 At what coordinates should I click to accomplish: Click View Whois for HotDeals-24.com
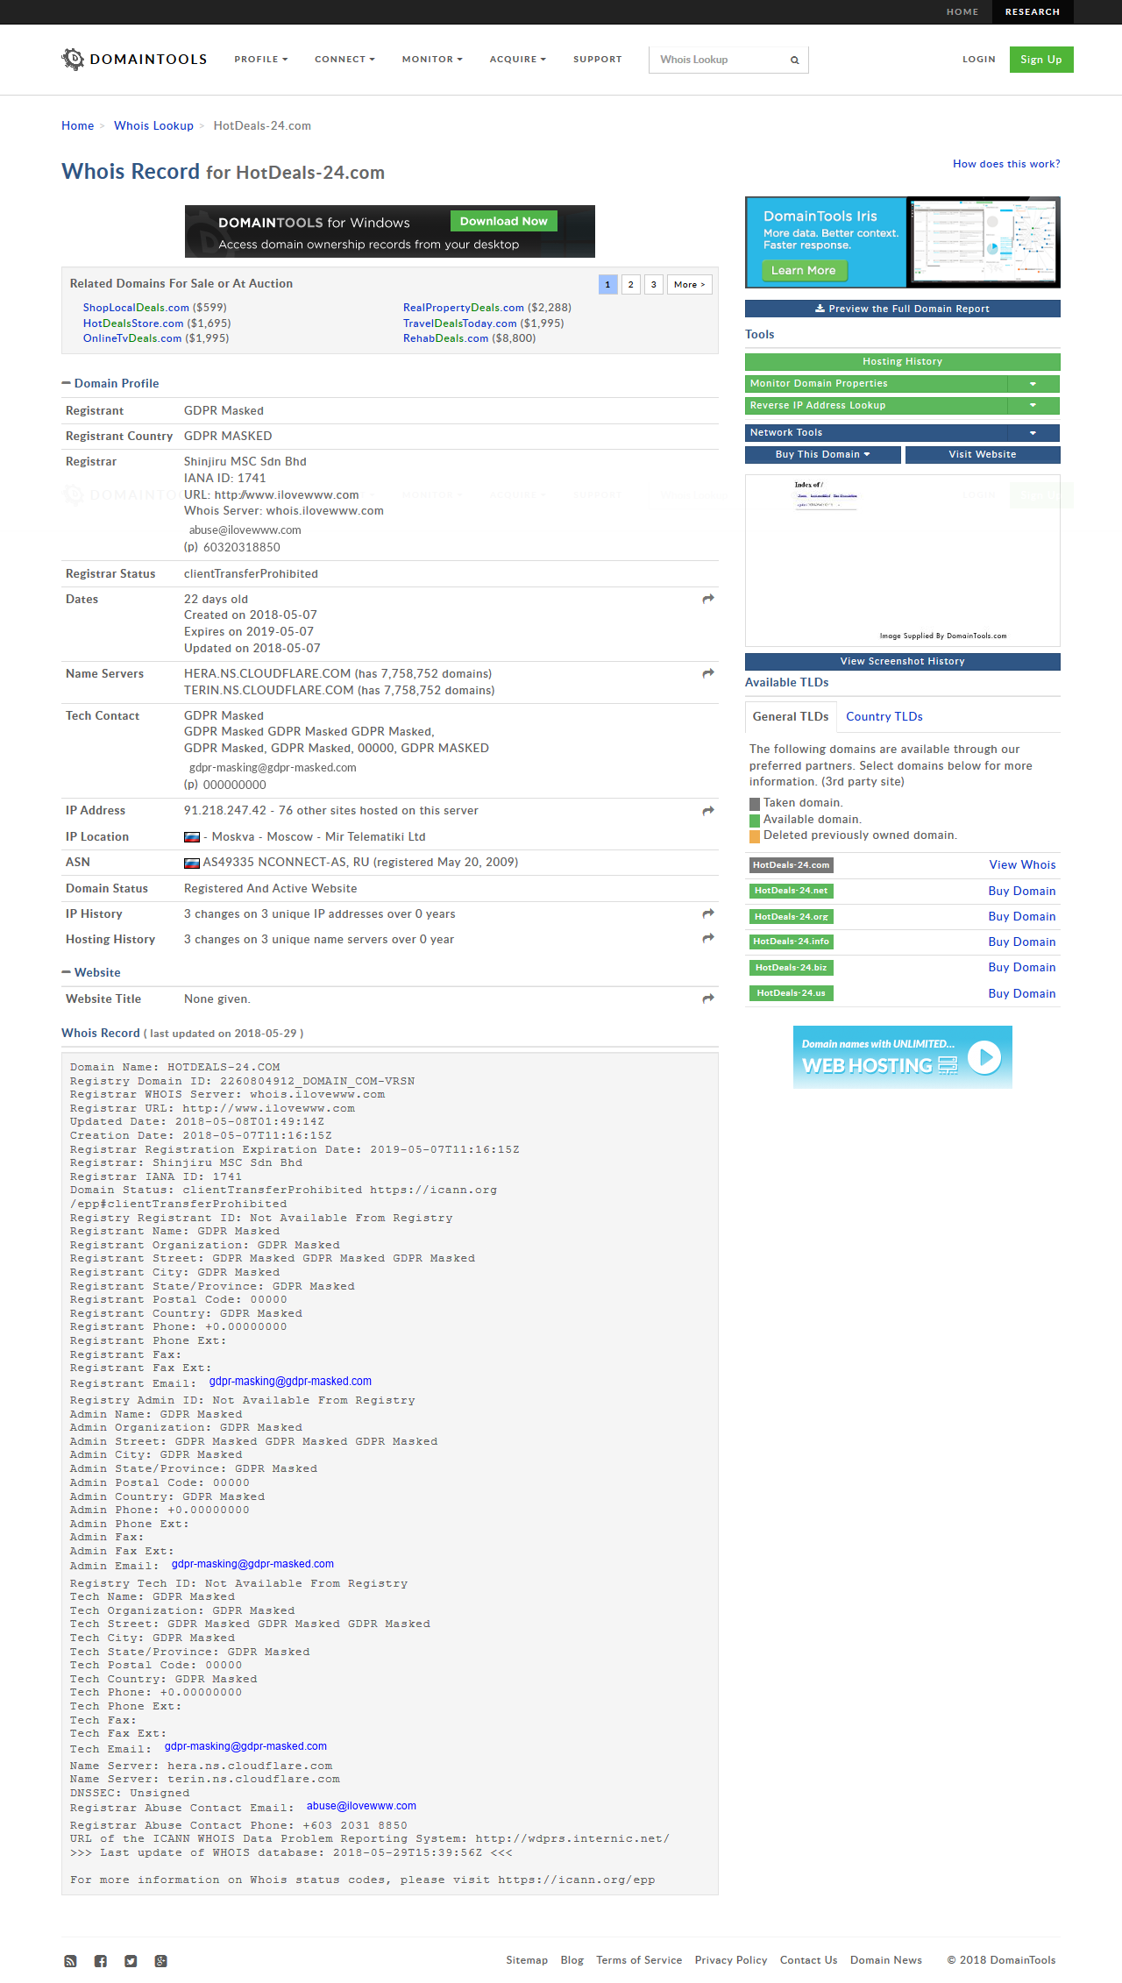click(x=1022, y=865)
